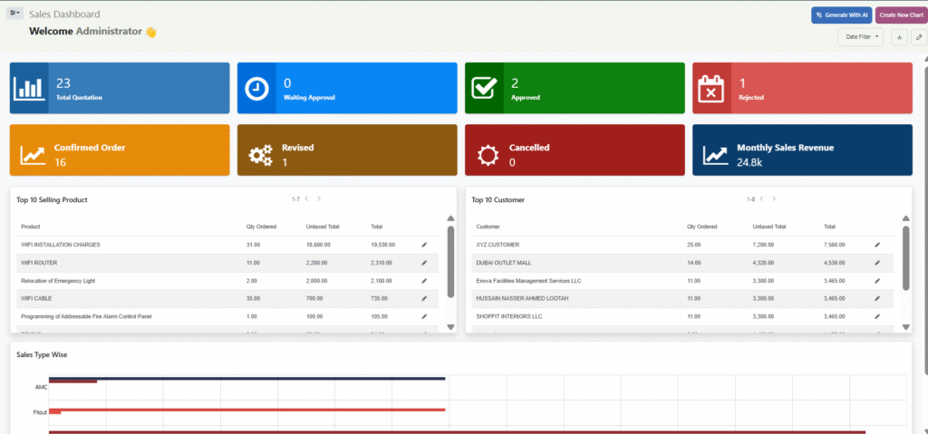Go to previous page of Top 10 Customer
This screenshot has width=928, height=434.
[x=762, y=198]
